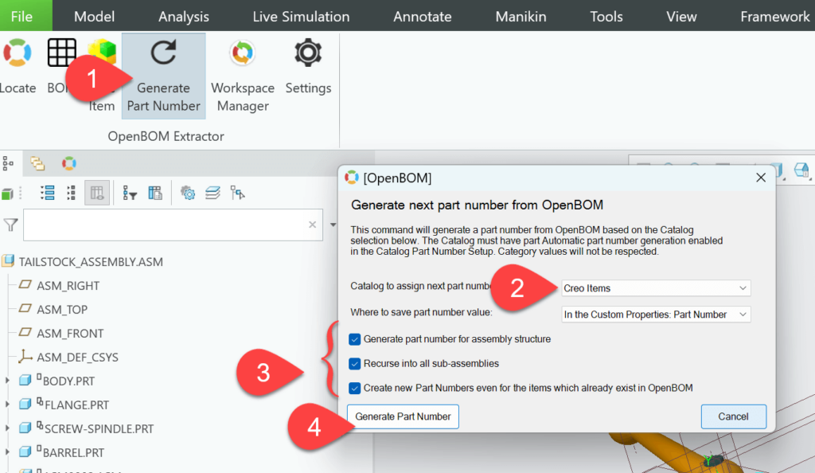Select FLANGE.PRT in the model tree

(x=77, y=405)
